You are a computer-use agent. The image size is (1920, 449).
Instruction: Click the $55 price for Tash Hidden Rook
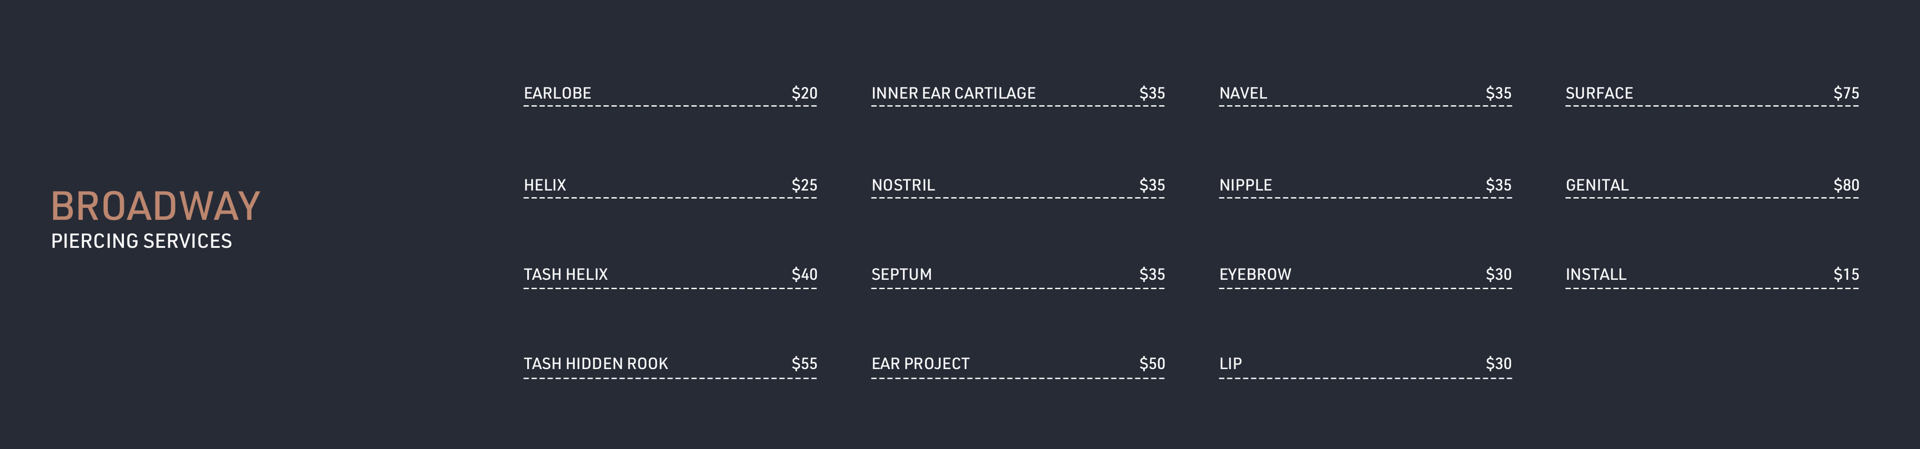click(x=804, y=364)
